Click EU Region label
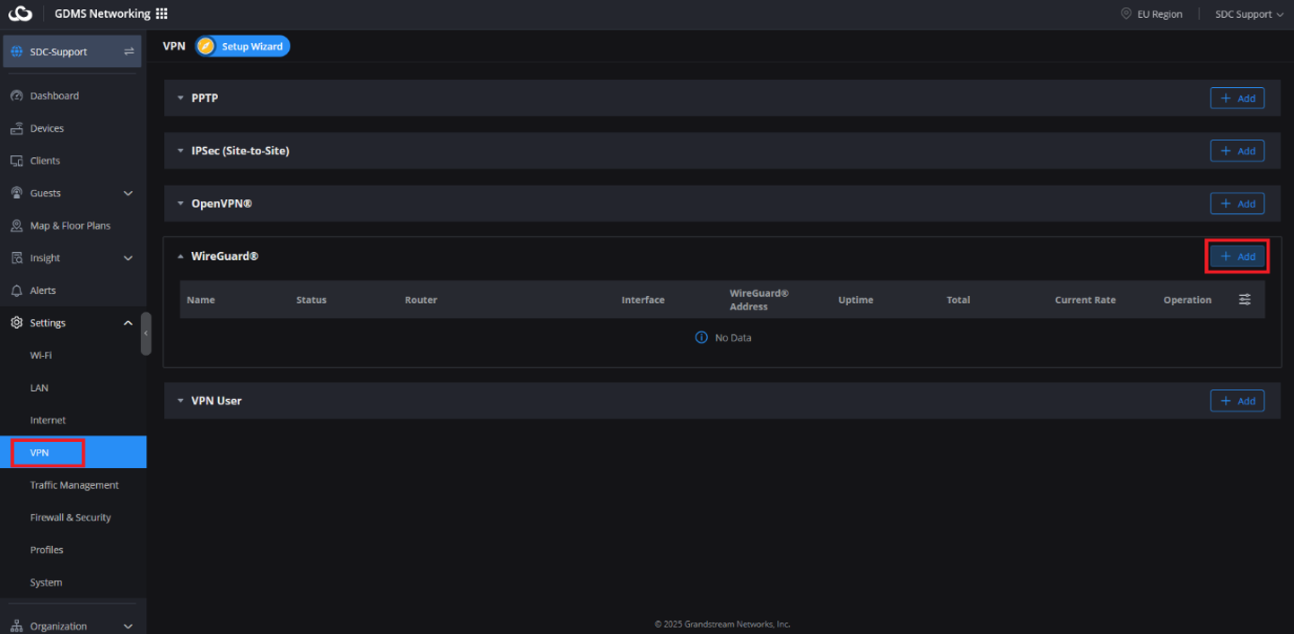This screenshot has width=1294, height=634. click(x=1159, y=13)
